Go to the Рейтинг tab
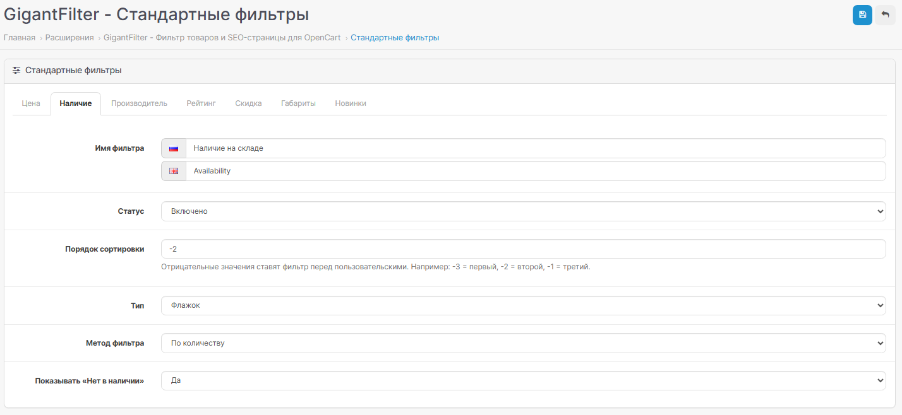Viewport: 902px width, 415px height. pos(201,103)
